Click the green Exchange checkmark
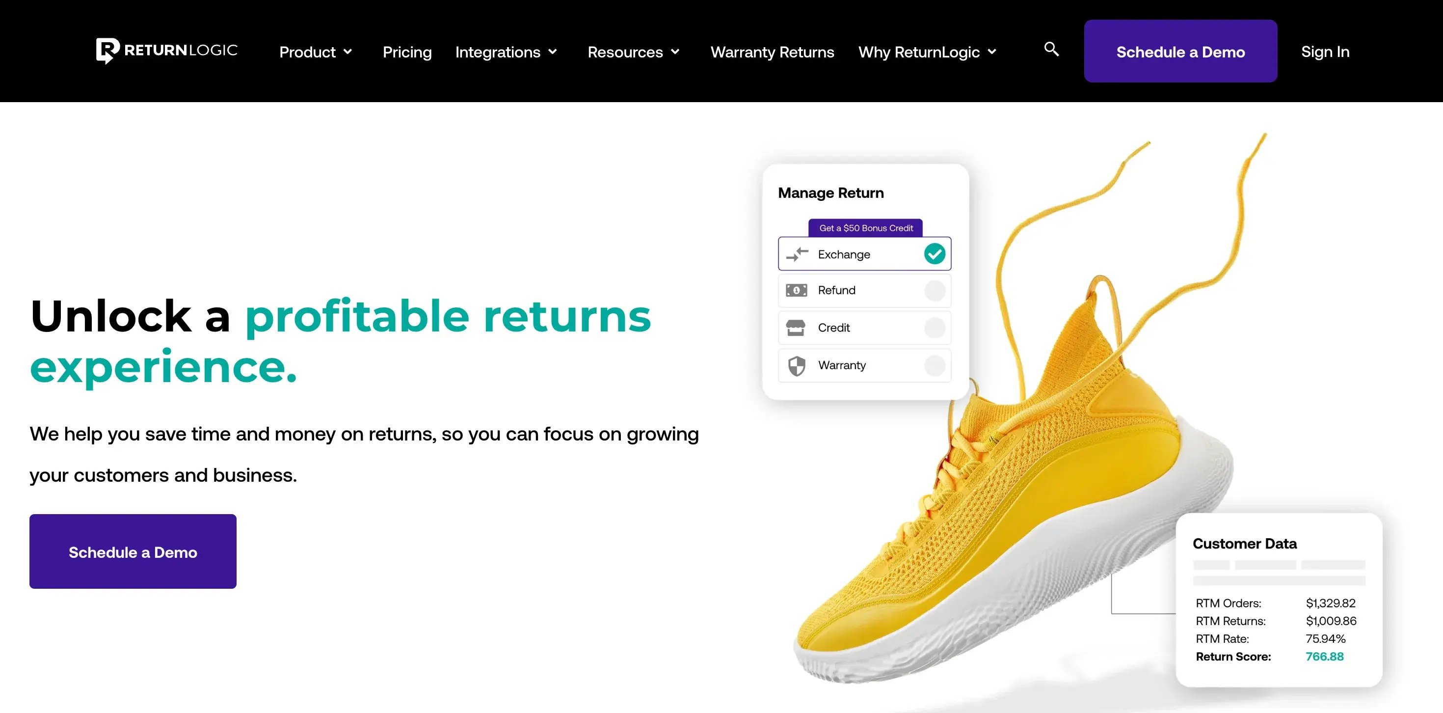Screen dimensions: 1443x713 coord(935,254)
